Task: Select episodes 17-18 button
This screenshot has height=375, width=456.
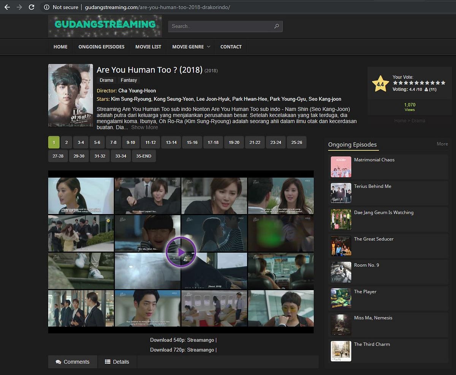Action: click(x=213, y=142)
